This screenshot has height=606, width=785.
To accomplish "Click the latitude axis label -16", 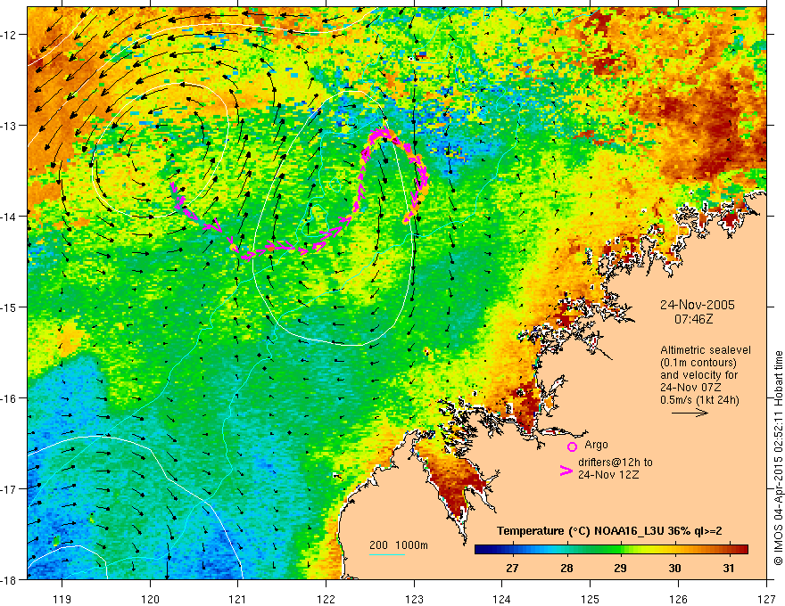I will [x=9, y=398].
